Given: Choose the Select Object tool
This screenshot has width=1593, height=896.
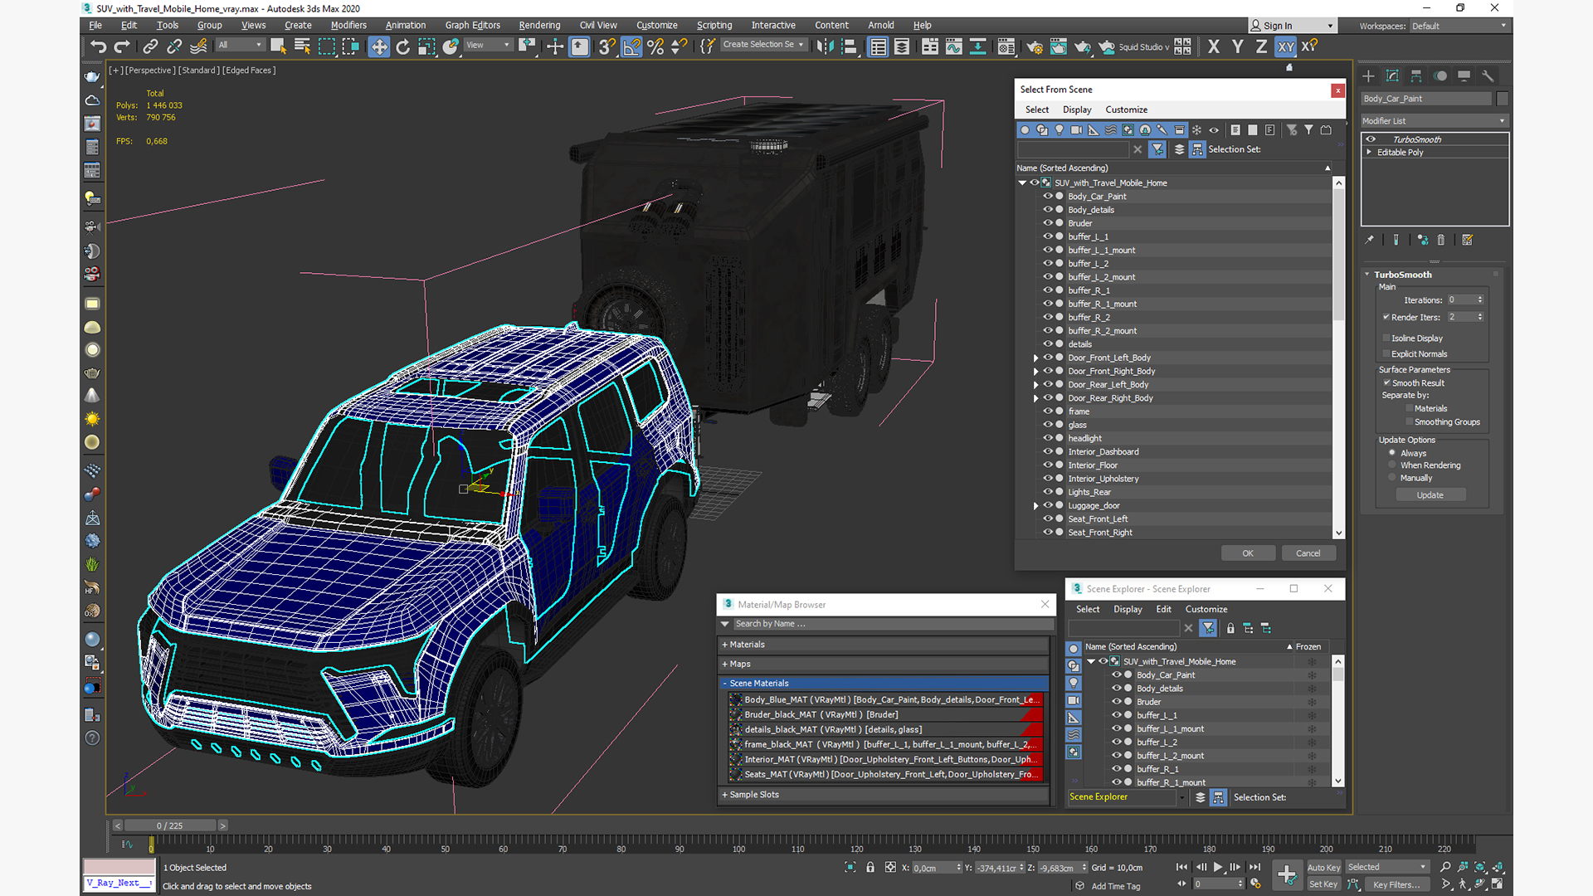Looking at the screenshot, I should coord(278,46).
